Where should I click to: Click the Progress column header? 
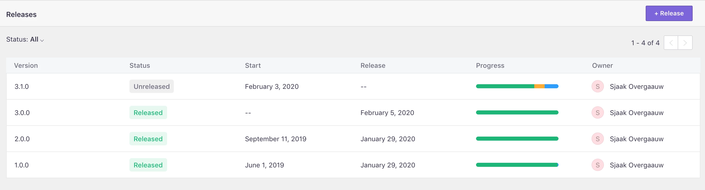tap(490, 65)
